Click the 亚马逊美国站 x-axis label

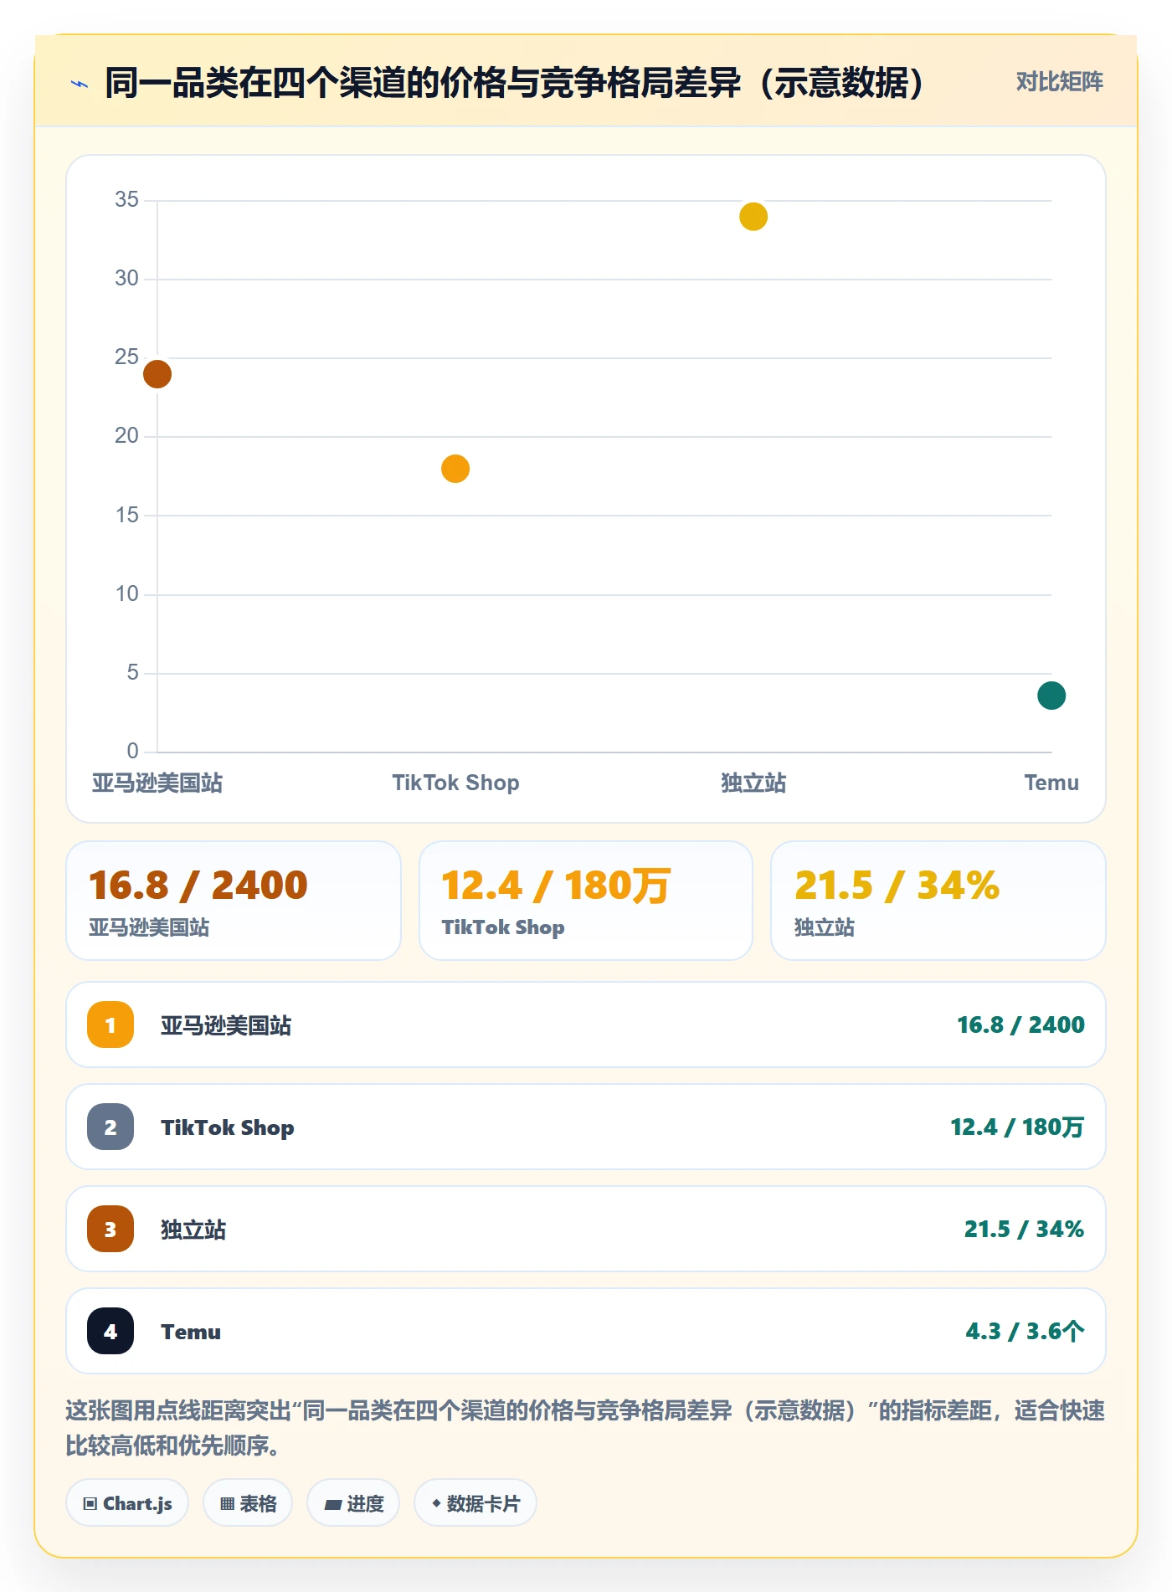(157, 783)
